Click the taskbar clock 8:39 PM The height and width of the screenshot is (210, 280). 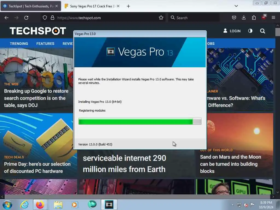point(266,203)
